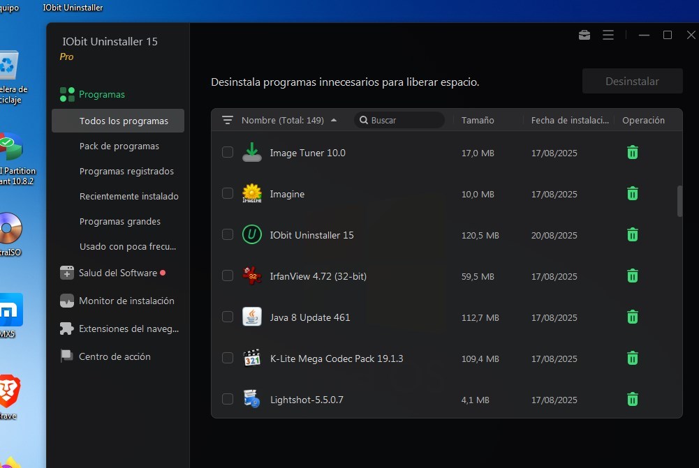
Task: Click the trash icon for Lightshot-5.5.0.7
Action: (x=632, y=400)
